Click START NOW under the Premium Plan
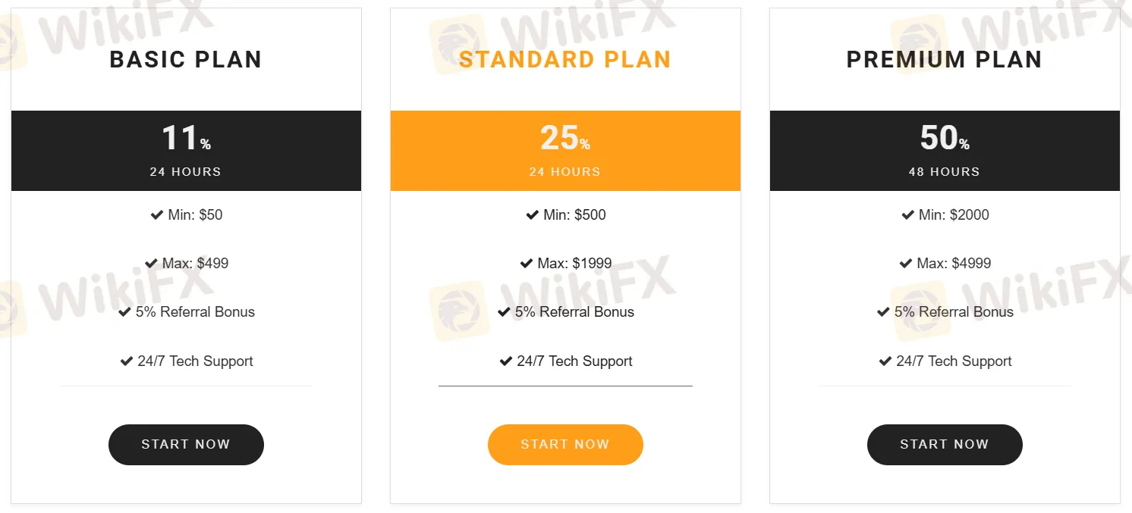1132x513 pixels. point(945,445)
